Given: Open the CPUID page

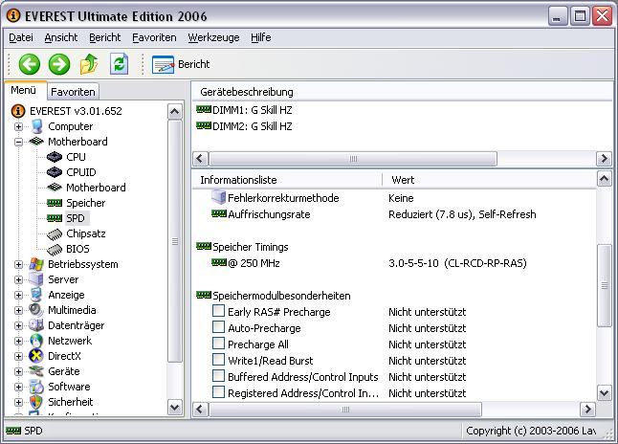Looking at the screenshot, I should 80,172.
